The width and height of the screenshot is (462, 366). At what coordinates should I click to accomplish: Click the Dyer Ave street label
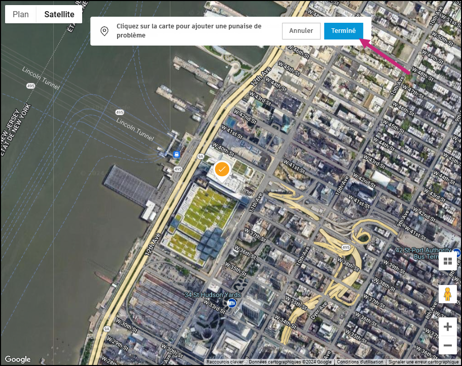pos(319,310)
